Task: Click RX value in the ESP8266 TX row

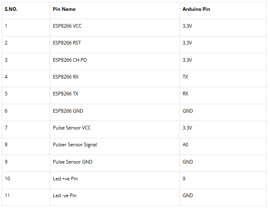Action: tap(185, 93)
